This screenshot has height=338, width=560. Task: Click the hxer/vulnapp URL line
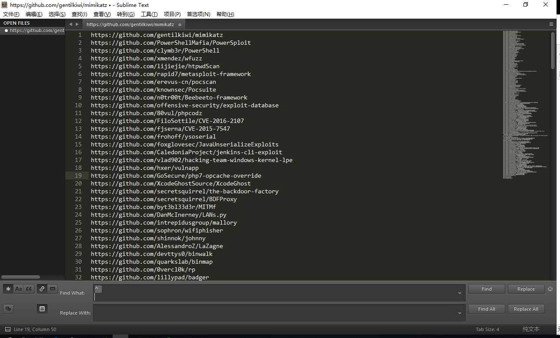(145, 168)
